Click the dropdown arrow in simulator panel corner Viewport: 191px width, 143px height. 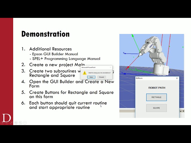click(x=181, y=111)
